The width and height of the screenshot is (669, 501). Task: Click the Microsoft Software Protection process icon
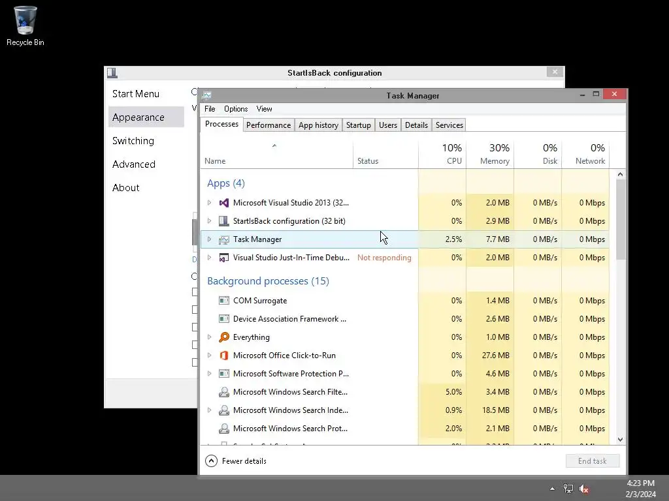point(224,374)
